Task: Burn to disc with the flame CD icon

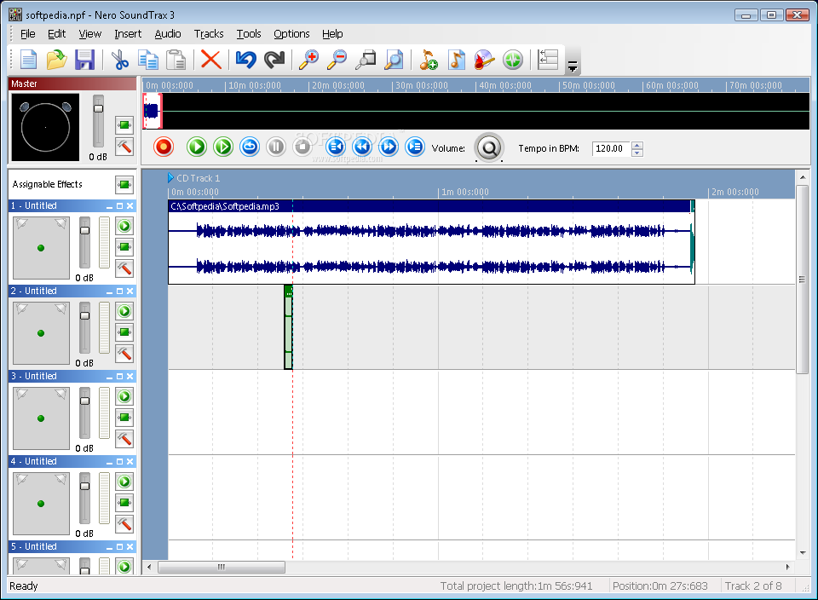Action: [484, 60]
